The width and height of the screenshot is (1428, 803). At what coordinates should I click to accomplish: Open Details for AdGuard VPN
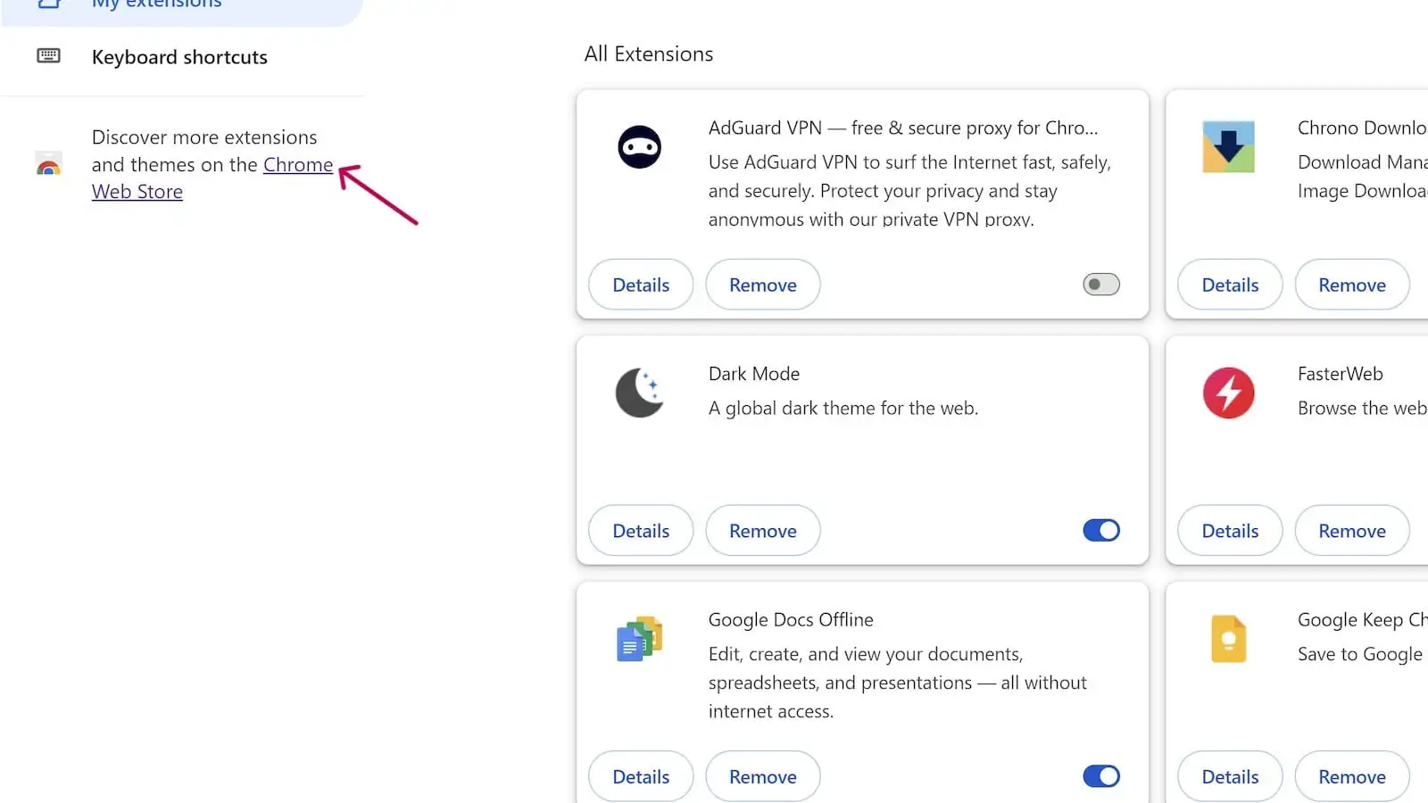[641, 285]
